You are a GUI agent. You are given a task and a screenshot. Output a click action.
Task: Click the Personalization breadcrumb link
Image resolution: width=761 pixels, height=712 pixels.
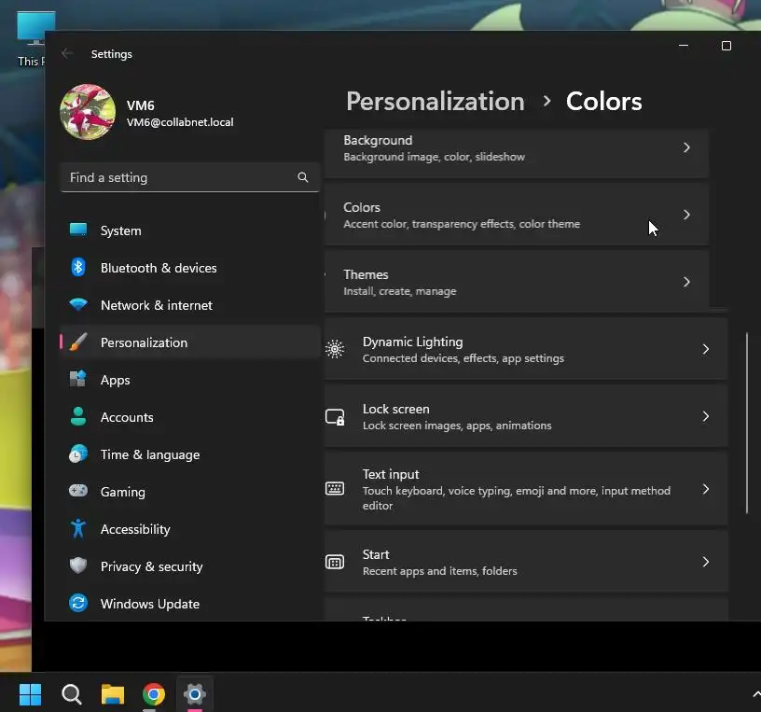pos(436,102)
